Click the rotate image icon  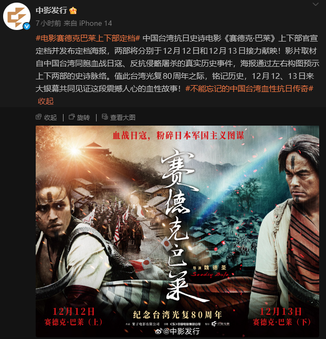[72, 117]
